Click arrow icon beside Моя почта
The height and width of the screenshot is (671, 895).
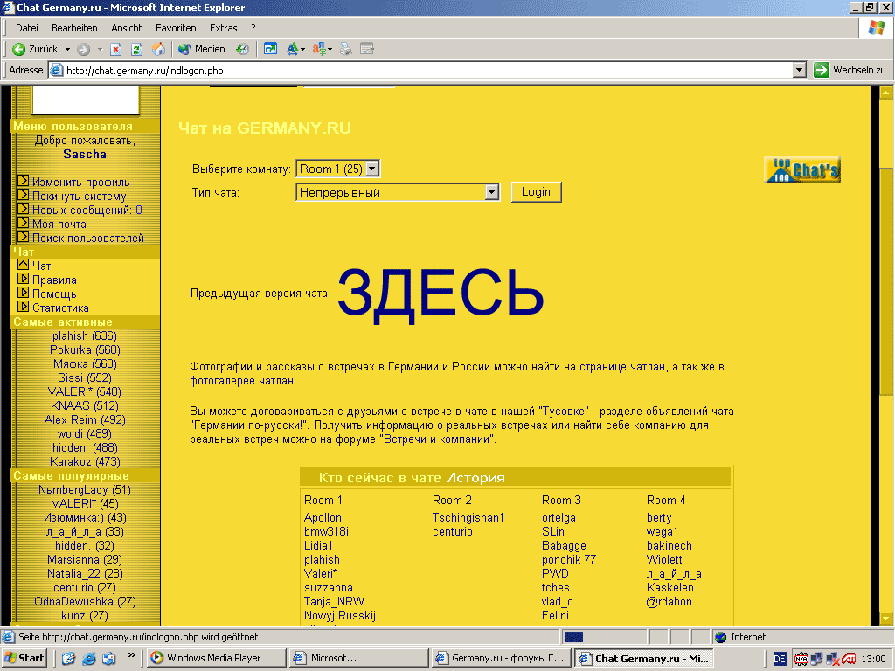coord(24,223)
